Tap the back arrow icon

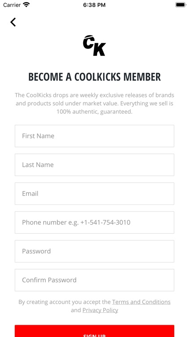pos(13,22)
